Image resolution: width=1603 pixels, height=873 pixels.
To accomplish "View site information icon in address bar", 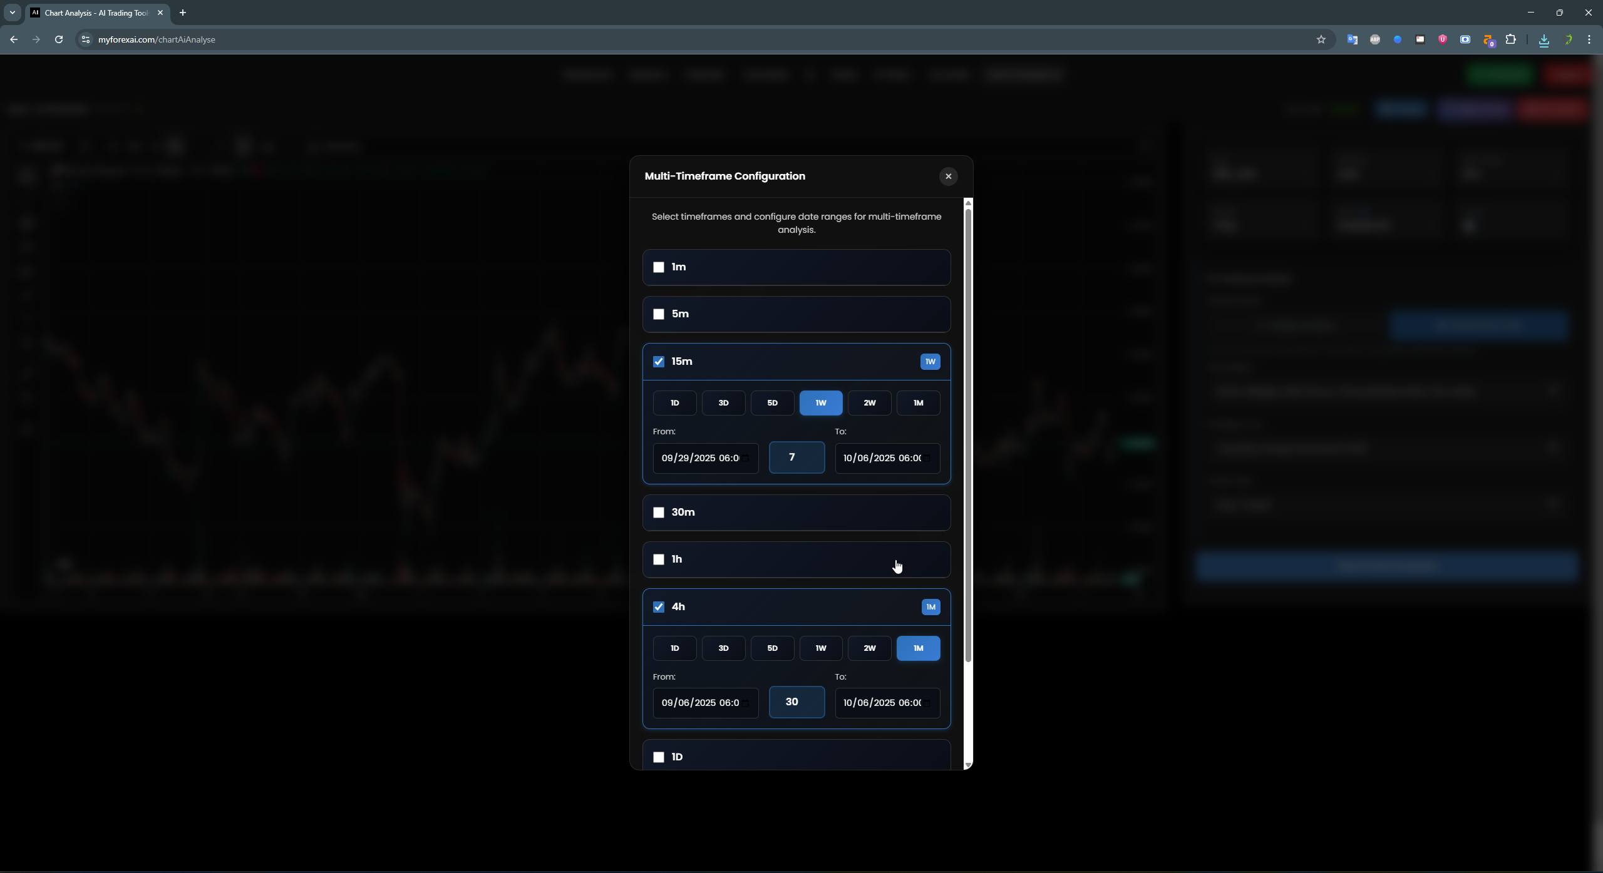I will [x=86, y=39].
